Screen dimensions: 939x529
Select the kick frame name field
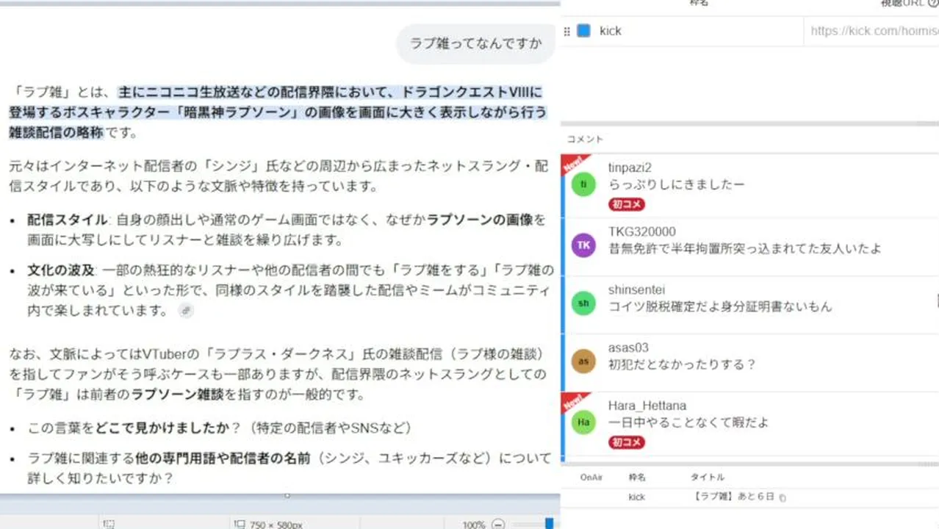(698, 31)
